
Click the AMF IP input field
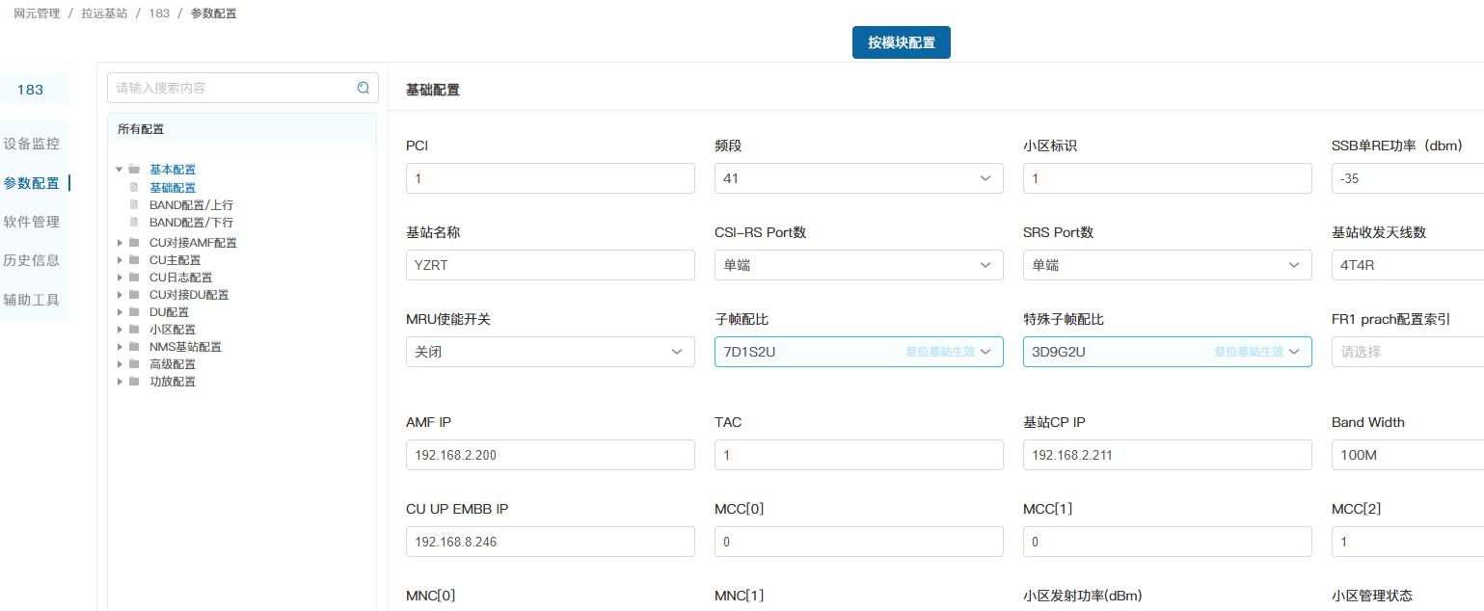pyautogui.click(x=550, y=455)
